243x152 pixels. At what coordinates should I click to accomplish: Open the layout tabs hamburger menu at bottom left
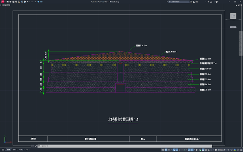(3, 150)
